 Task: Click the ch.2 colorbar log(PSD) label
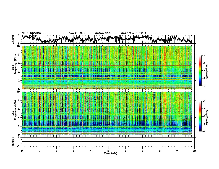pos(207,117)
